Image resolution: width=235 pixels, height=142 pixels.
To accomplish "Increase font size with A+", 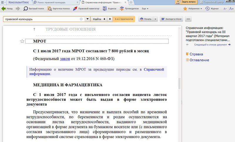I will 231,8.
